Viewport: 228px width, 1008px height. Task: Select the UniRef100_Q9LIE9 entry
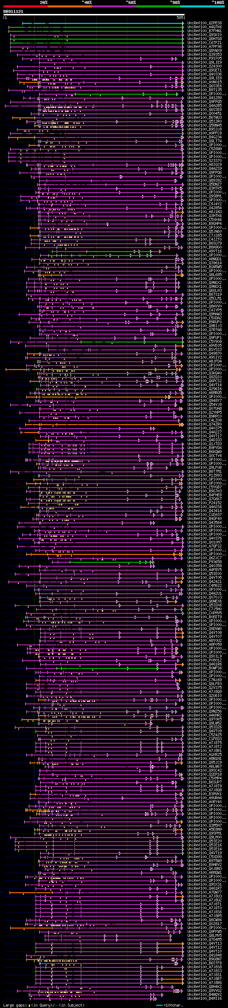pos(204,62)
